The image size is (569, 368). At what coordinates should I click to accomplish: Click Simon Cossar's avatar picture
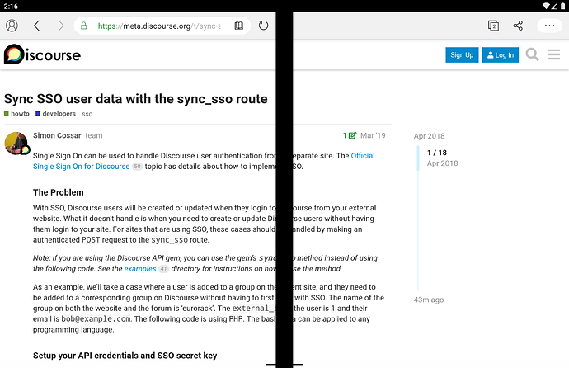pos(16,143)
